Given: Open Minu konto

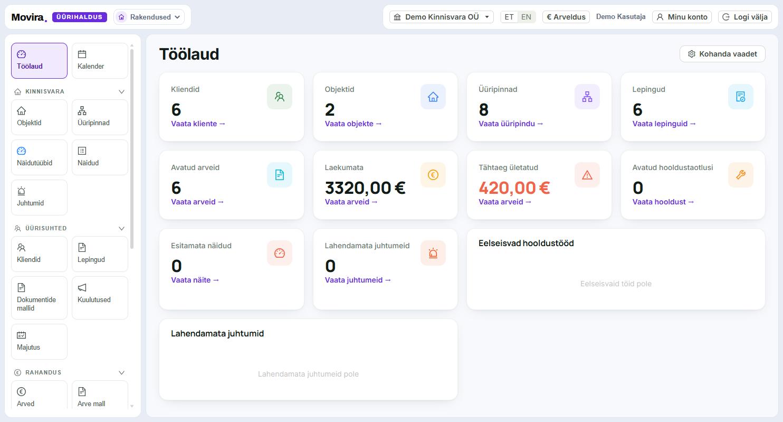Looking at the screenshot, I should pos(682,17).
